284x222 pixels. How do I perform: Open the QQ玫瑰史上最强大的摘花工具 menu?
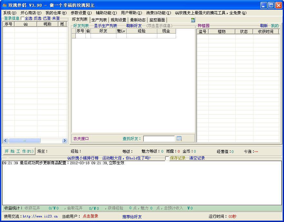[x=211, y=13]
